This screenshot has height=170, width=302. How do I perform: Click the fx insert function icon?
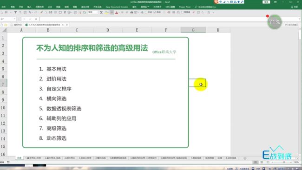click(36, 19)
